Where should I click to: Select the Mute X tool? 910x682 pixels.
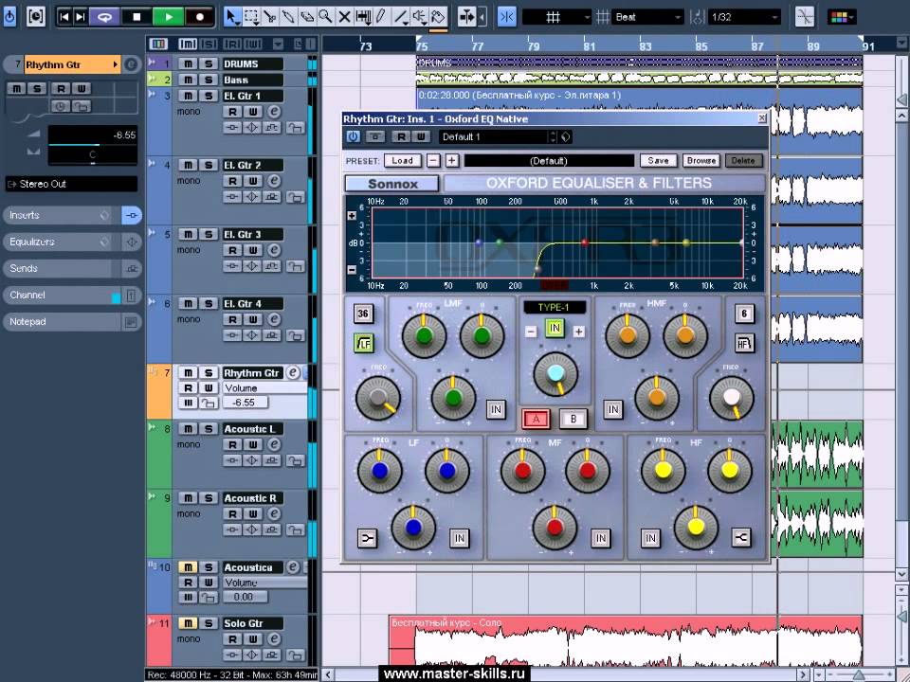click(344, 17)
